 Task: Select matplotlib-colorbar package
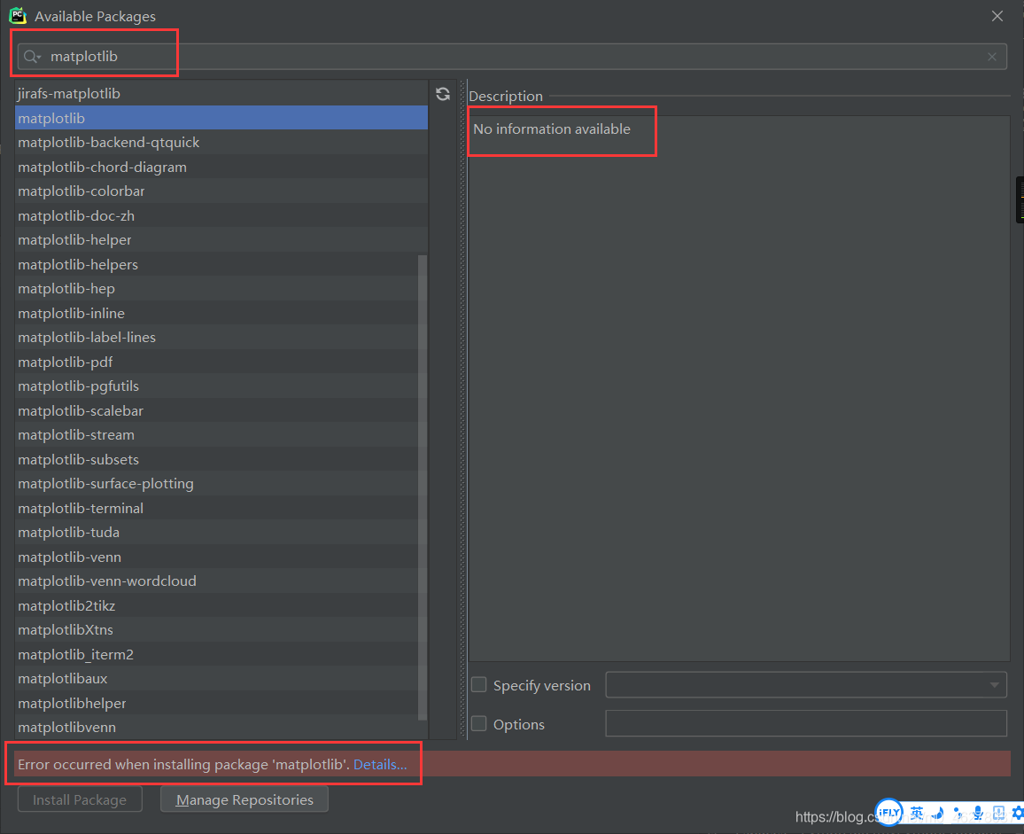(x=221, y=191)
